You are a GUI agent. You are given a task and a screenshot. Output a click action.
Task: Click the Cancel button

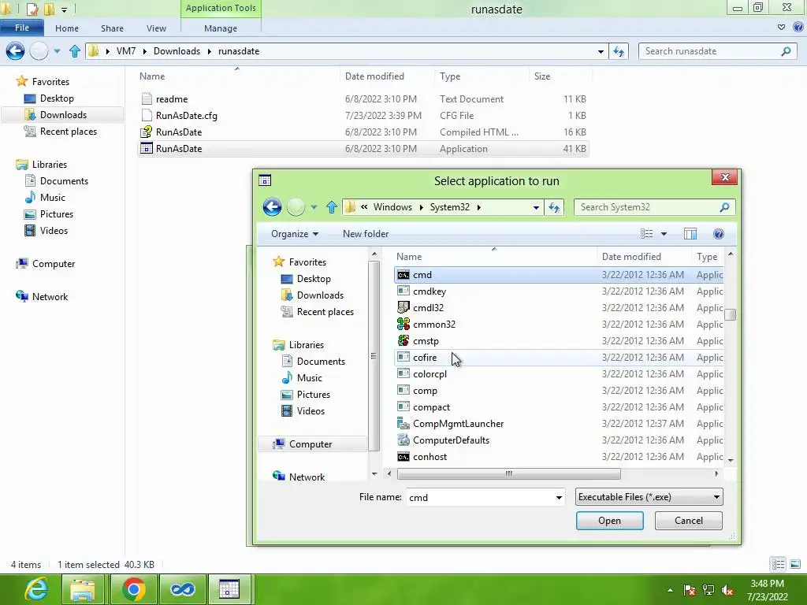tap(689, 521)
